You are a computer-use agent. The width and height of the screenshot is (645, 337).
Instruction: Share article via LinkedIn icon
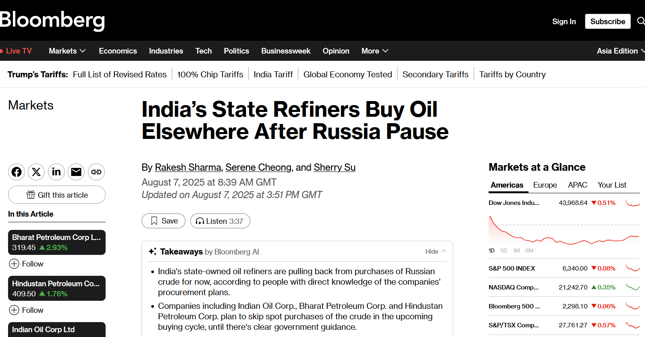[56, 172]
